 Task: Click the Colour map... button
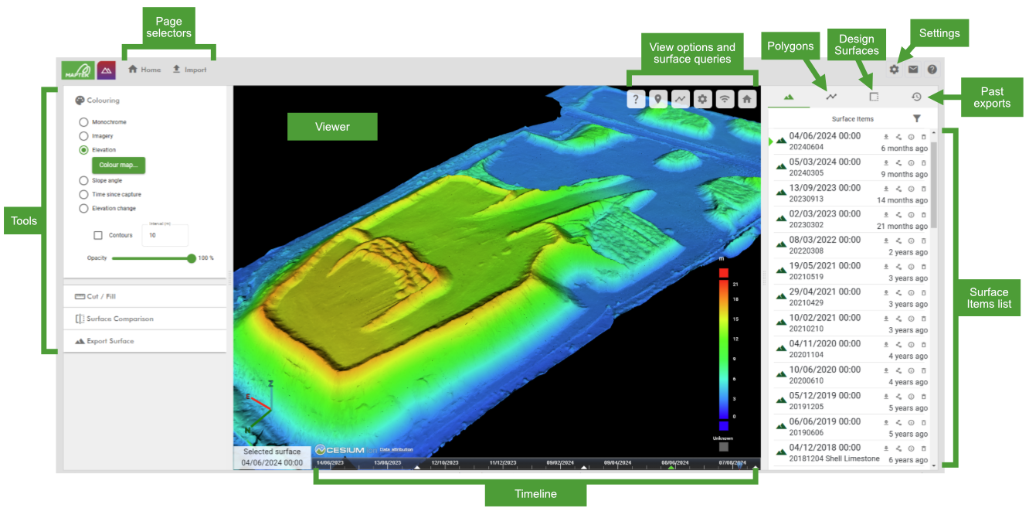point(118,165)
